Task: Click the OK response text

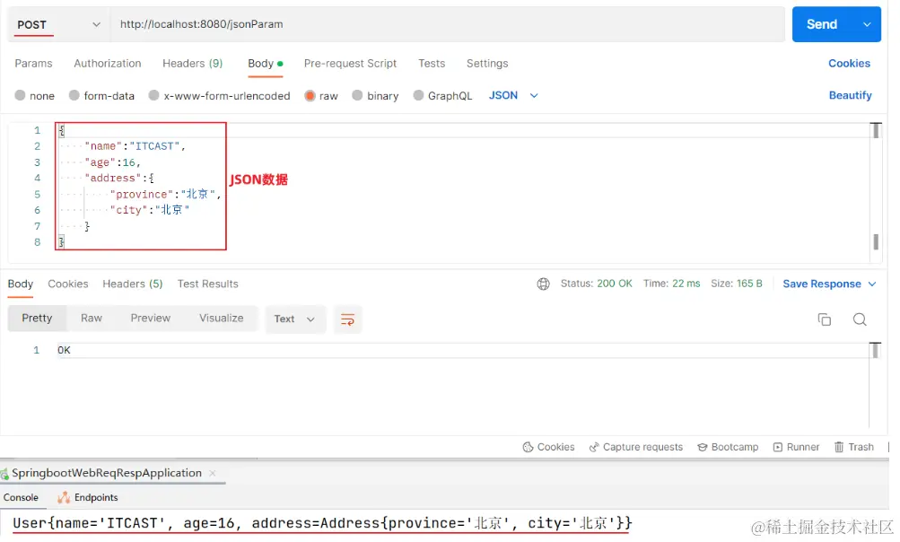Action: tap(64, 350)
